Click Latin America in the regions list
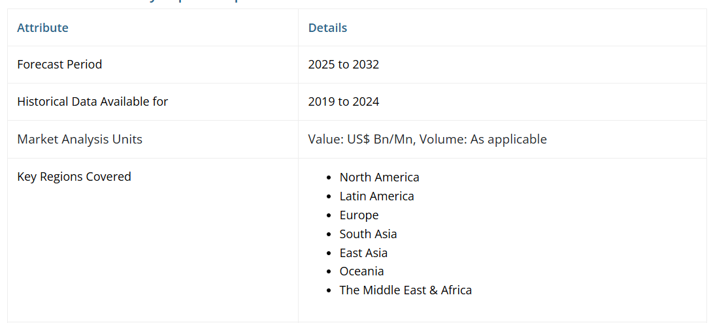The height and width of the screenshot is (323, 711). 376,196
